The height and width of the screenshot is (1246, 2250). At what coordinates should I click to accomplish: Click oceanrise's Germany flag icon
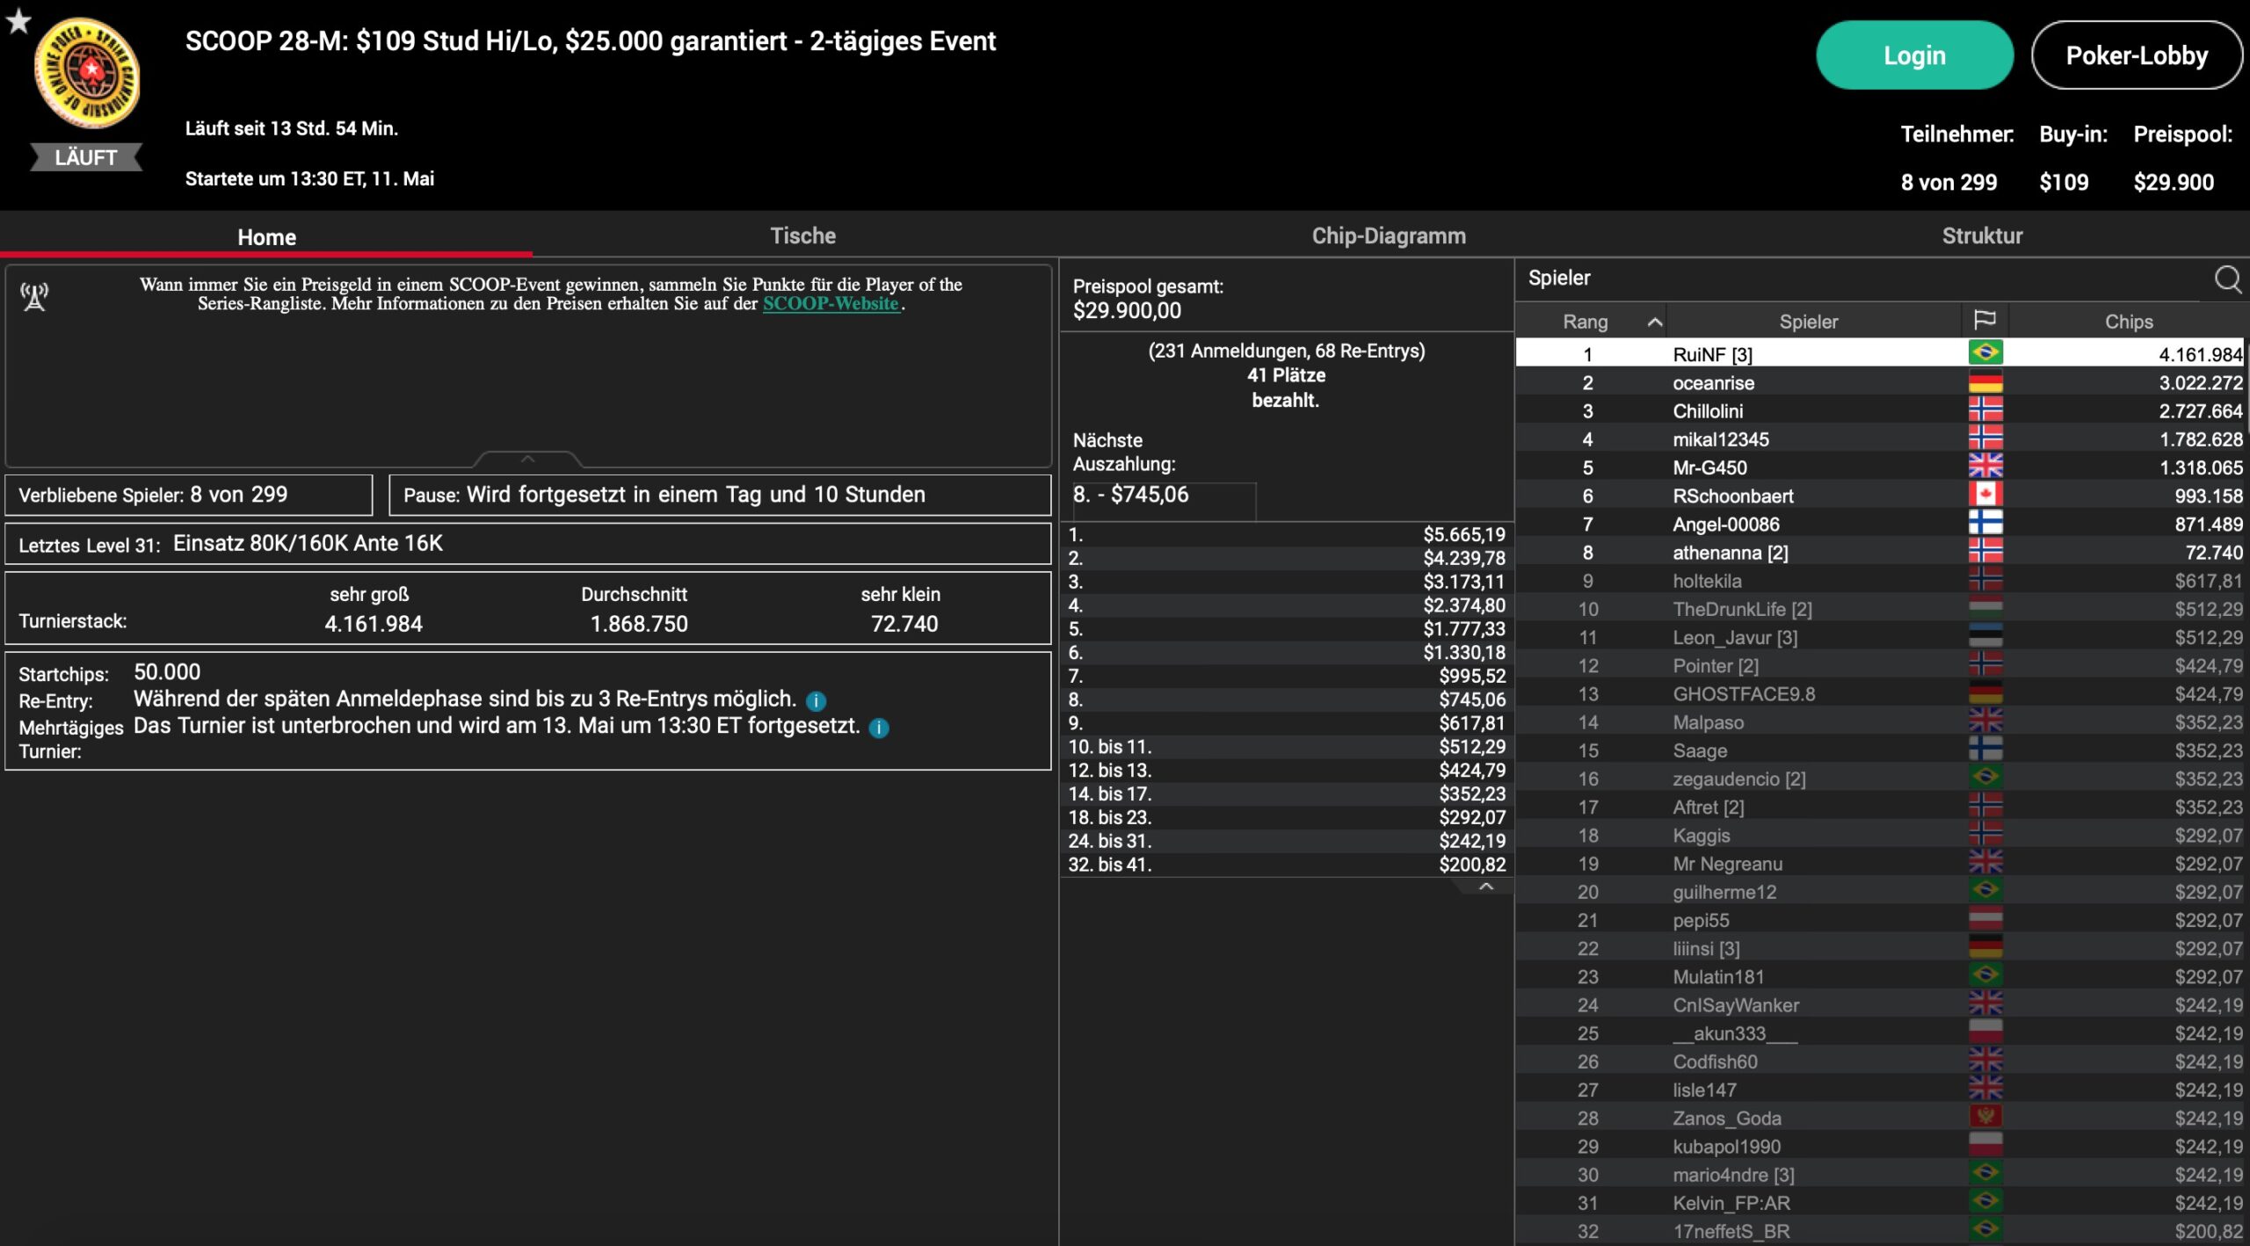1985,382
